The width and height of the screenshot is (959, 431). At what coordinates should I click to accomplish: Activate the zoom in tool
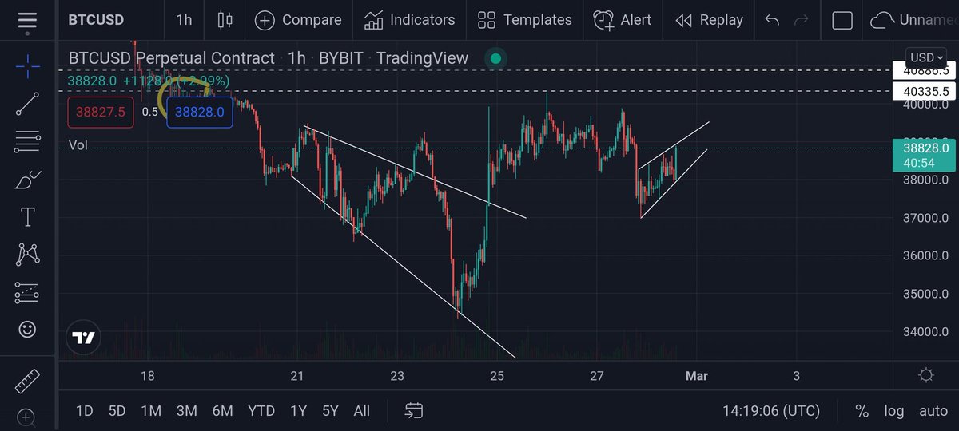[27, 417]
